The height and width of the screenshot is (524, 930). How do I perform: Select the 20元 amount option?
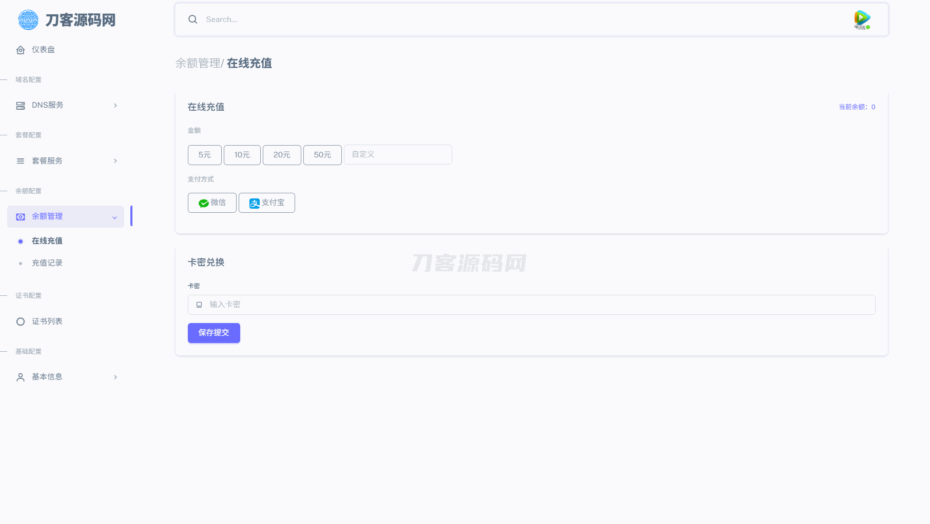tap(282, 155)
